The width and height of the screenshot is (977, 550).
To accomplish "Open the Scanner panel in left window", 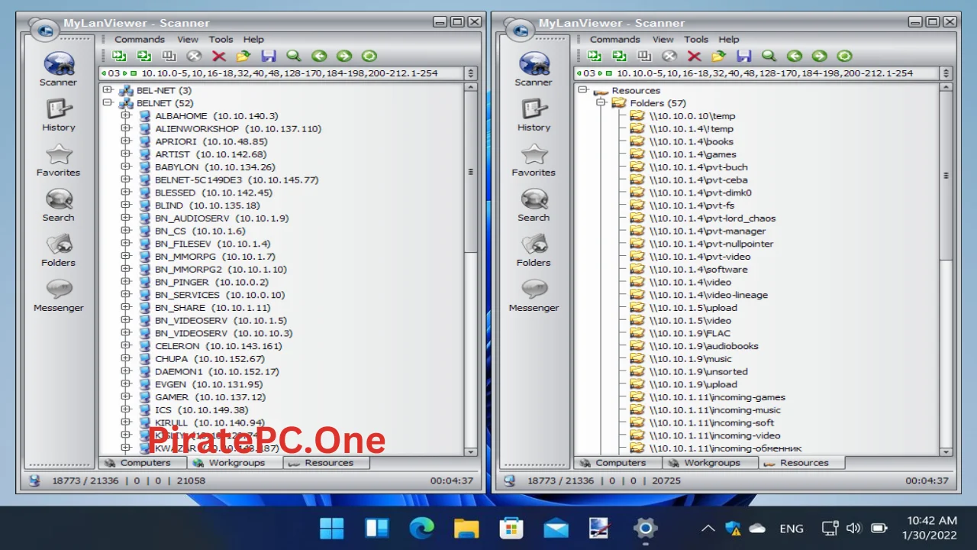I will tap(59, 69).
